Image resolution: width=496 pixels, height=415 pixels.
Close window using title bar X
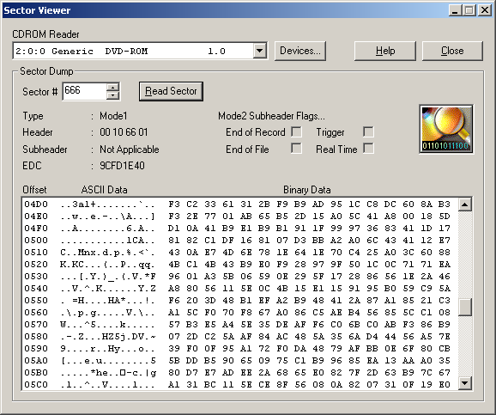click(484, 10)
